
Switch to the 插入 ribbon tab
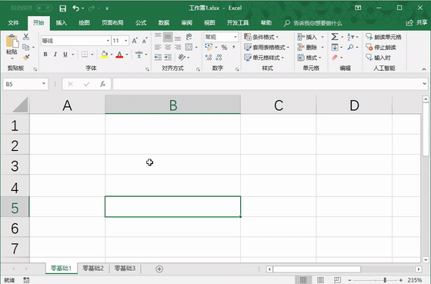62,23
